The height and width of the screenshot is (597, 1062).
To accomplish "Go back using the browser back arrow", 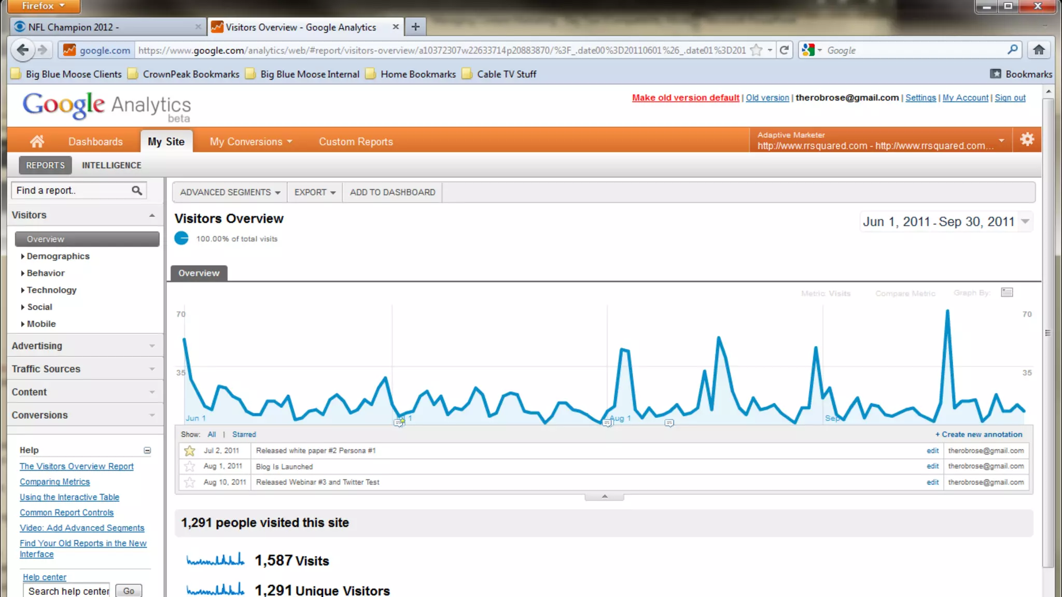I will pos(22,50).
